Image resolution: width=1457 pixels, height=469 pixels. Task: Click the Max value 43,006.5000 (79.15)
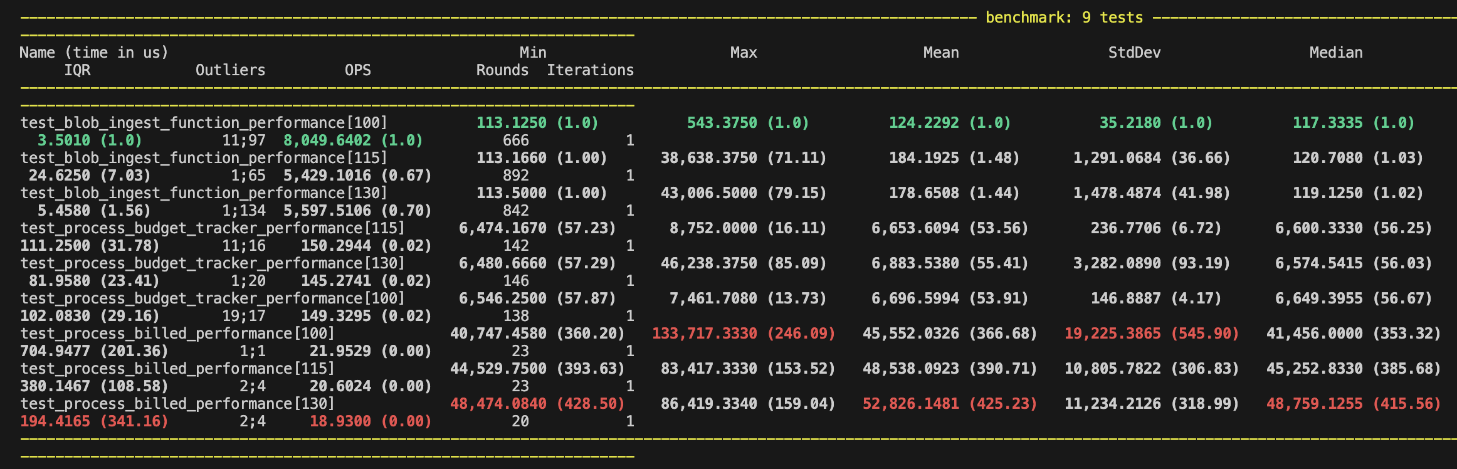click(x=744, y=193)
